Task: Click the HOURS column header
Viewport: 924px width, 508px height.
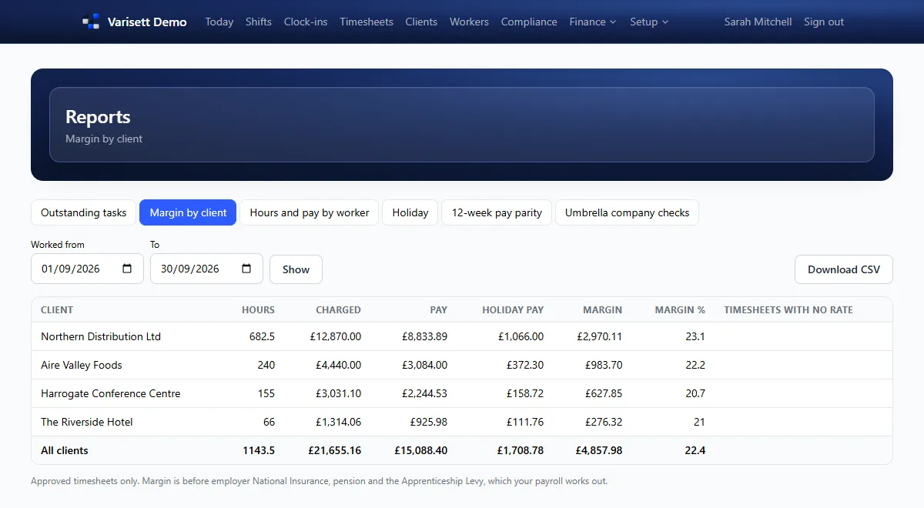Action: 258,309
